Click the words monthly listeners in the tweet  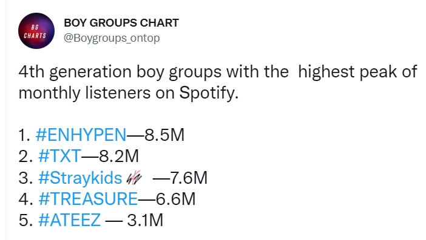pos(84,93)
